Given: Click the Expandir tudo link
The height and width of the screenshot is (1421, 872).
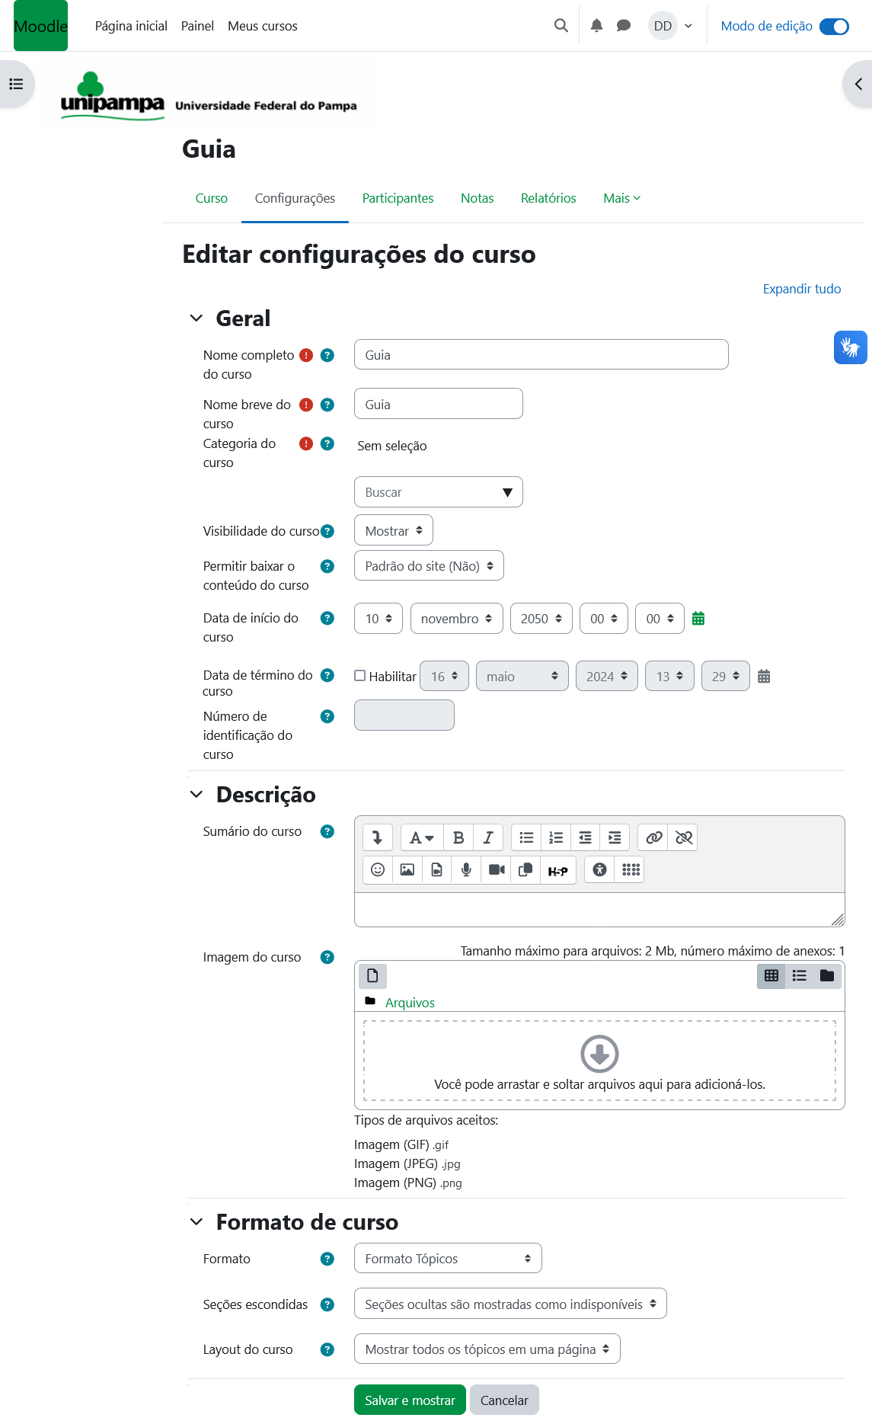Looking at the screenshot, I should (801, 289).
